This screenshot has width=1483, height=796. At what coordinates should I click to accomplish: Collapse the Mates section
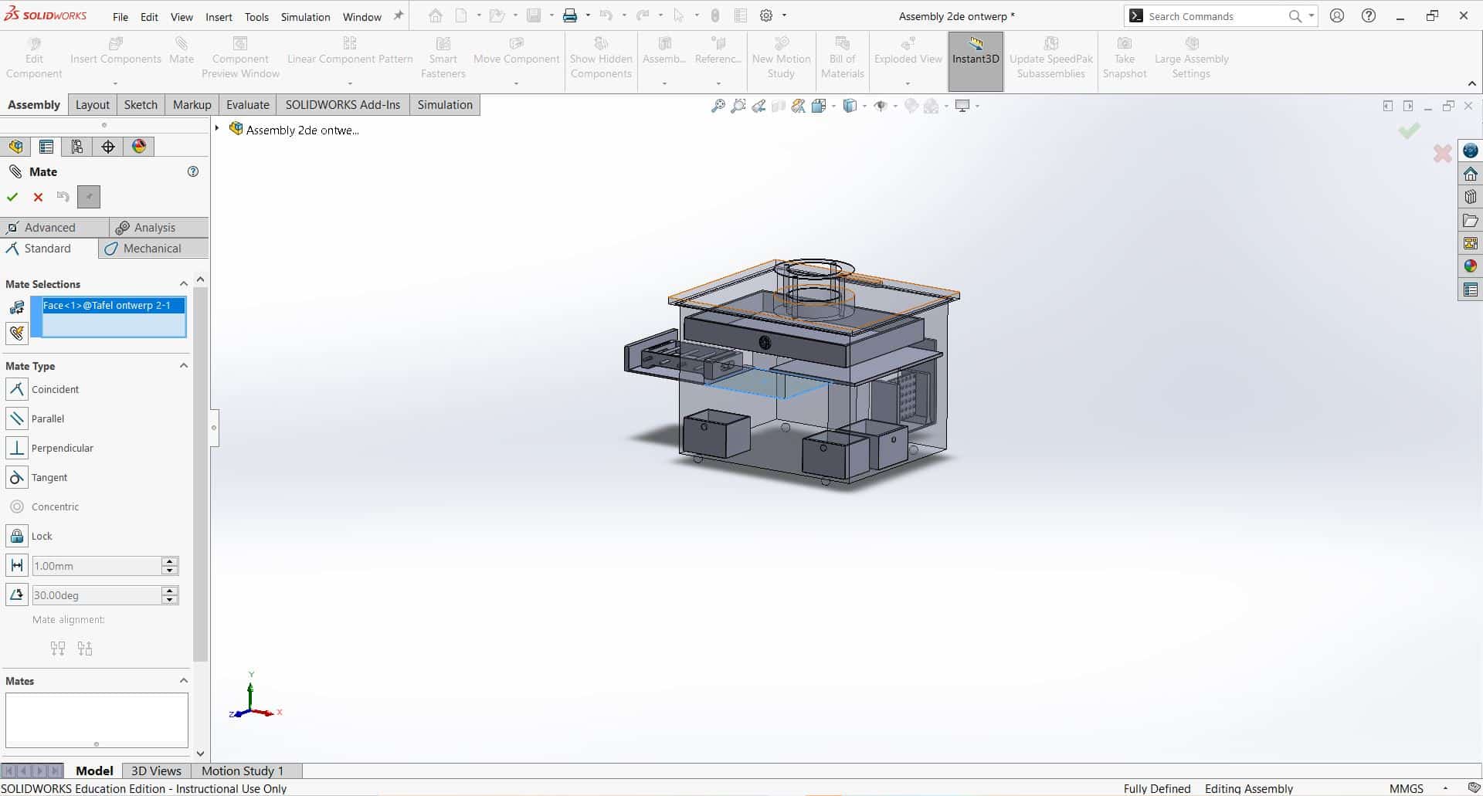click(x=184, y=681)
